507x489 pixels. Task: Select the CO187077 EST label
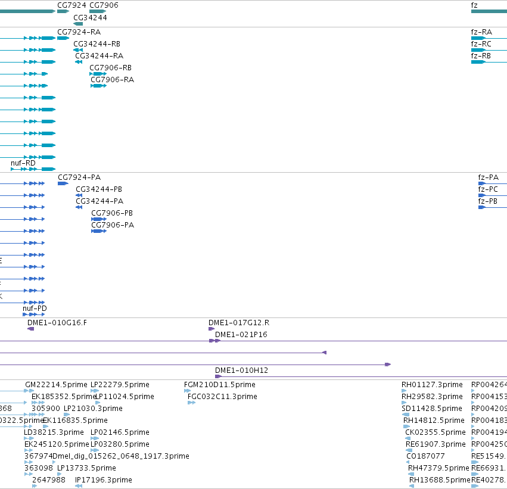pyautogui.click(x=425, y=456)
